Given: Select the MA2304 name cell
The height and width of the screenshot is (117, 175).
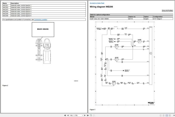Looking at the screenshot, I should pos(6,12).
